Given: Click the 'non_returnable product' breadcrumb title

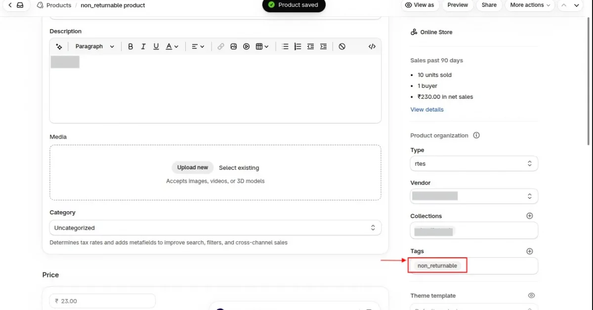Looking at the screenshot, I should pyautogui.click(x=113, y=5).
